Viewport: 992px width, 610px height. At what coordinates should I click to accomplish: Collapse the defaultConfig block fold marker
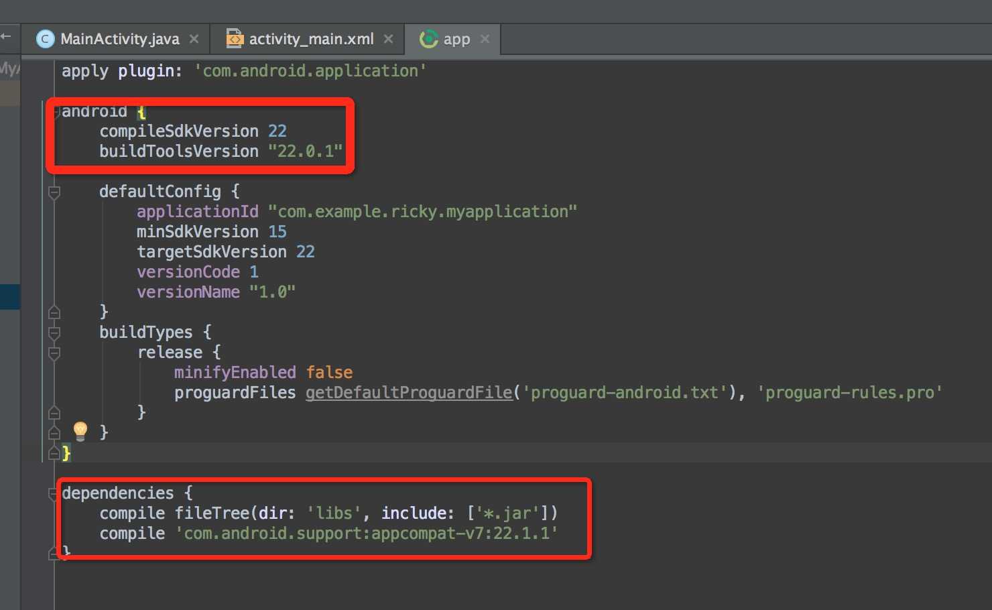(54, 192)
